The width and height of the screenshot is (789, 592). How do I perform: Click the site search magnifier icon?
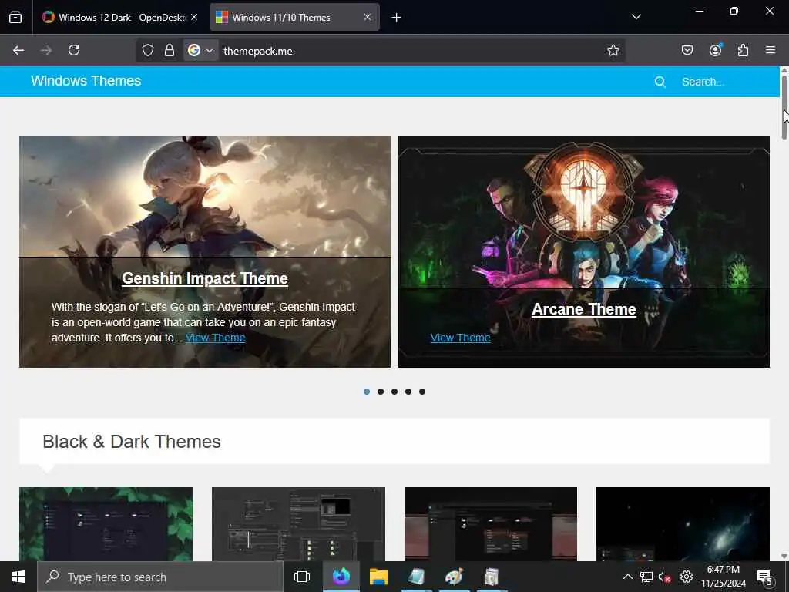tap(660, 82)
